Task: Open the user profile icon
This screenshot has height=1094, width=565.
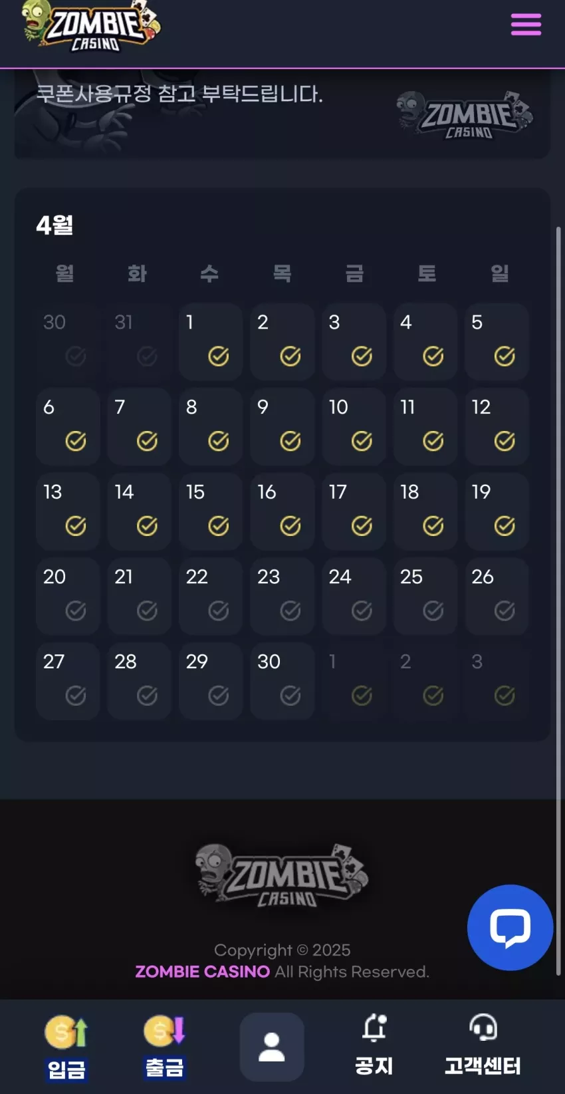Action: pyautogui.click(x=272, y=1047)
